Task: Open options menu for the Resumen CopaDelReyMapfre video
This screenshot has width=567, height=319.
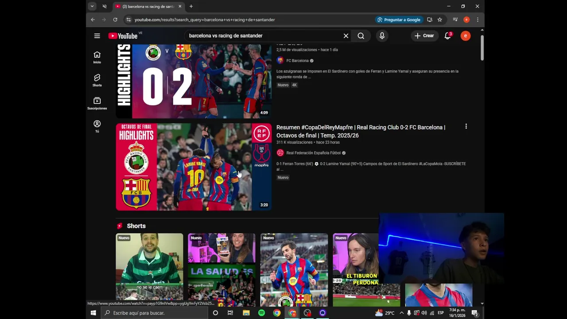Action: (466, 127)
